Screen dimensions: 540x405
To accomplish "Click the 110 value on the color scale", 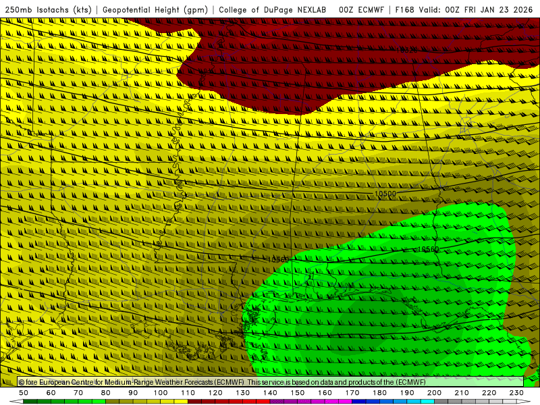I will 188,393.
